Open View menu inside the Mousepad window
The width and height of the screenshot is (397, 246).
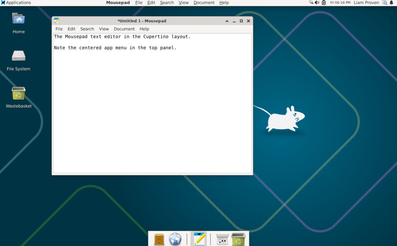104,29
